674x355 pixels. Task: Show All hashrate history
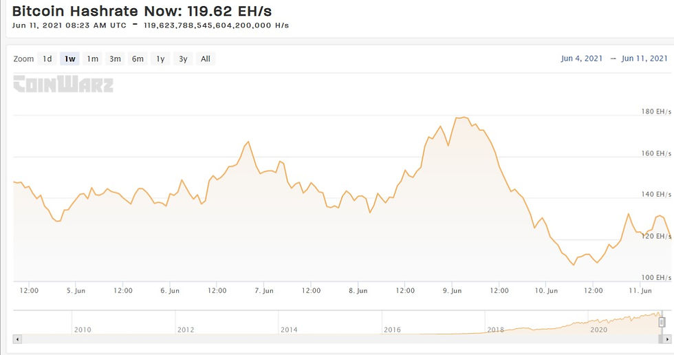[x=206, y=59]
